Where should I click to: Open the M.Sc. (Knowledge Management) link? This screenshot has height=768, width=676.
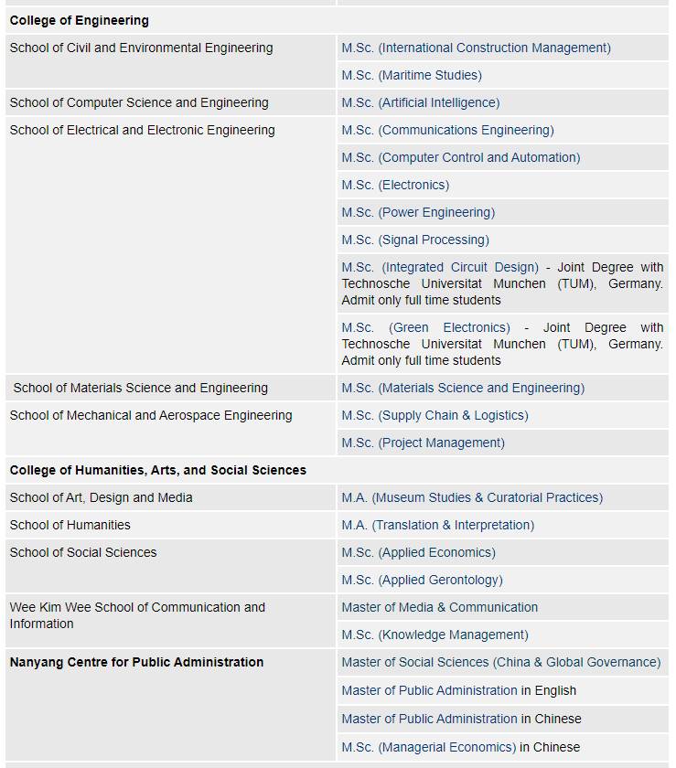click(x=435, y=635)
